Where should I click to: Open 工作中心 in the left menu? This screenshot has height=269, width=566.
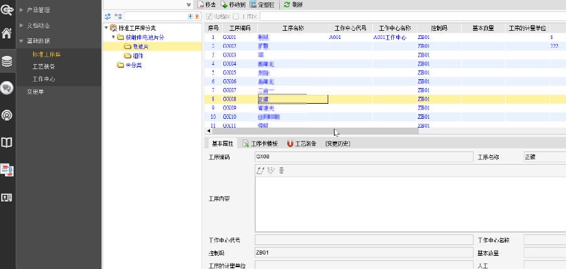click(44, 79)
